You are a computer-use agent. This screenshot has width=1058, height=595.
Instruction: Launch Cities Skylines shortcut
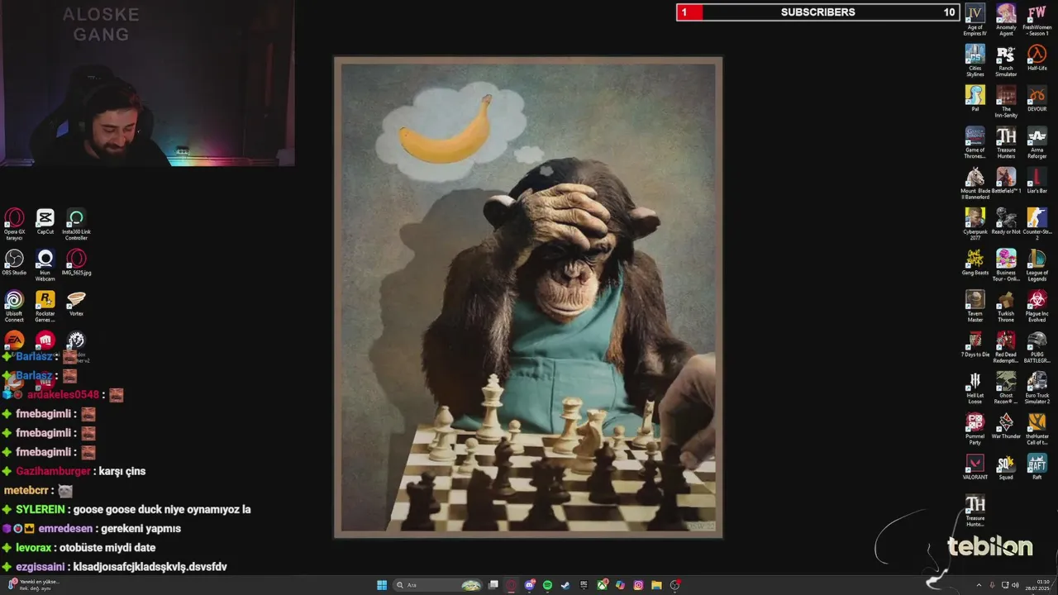975,60
